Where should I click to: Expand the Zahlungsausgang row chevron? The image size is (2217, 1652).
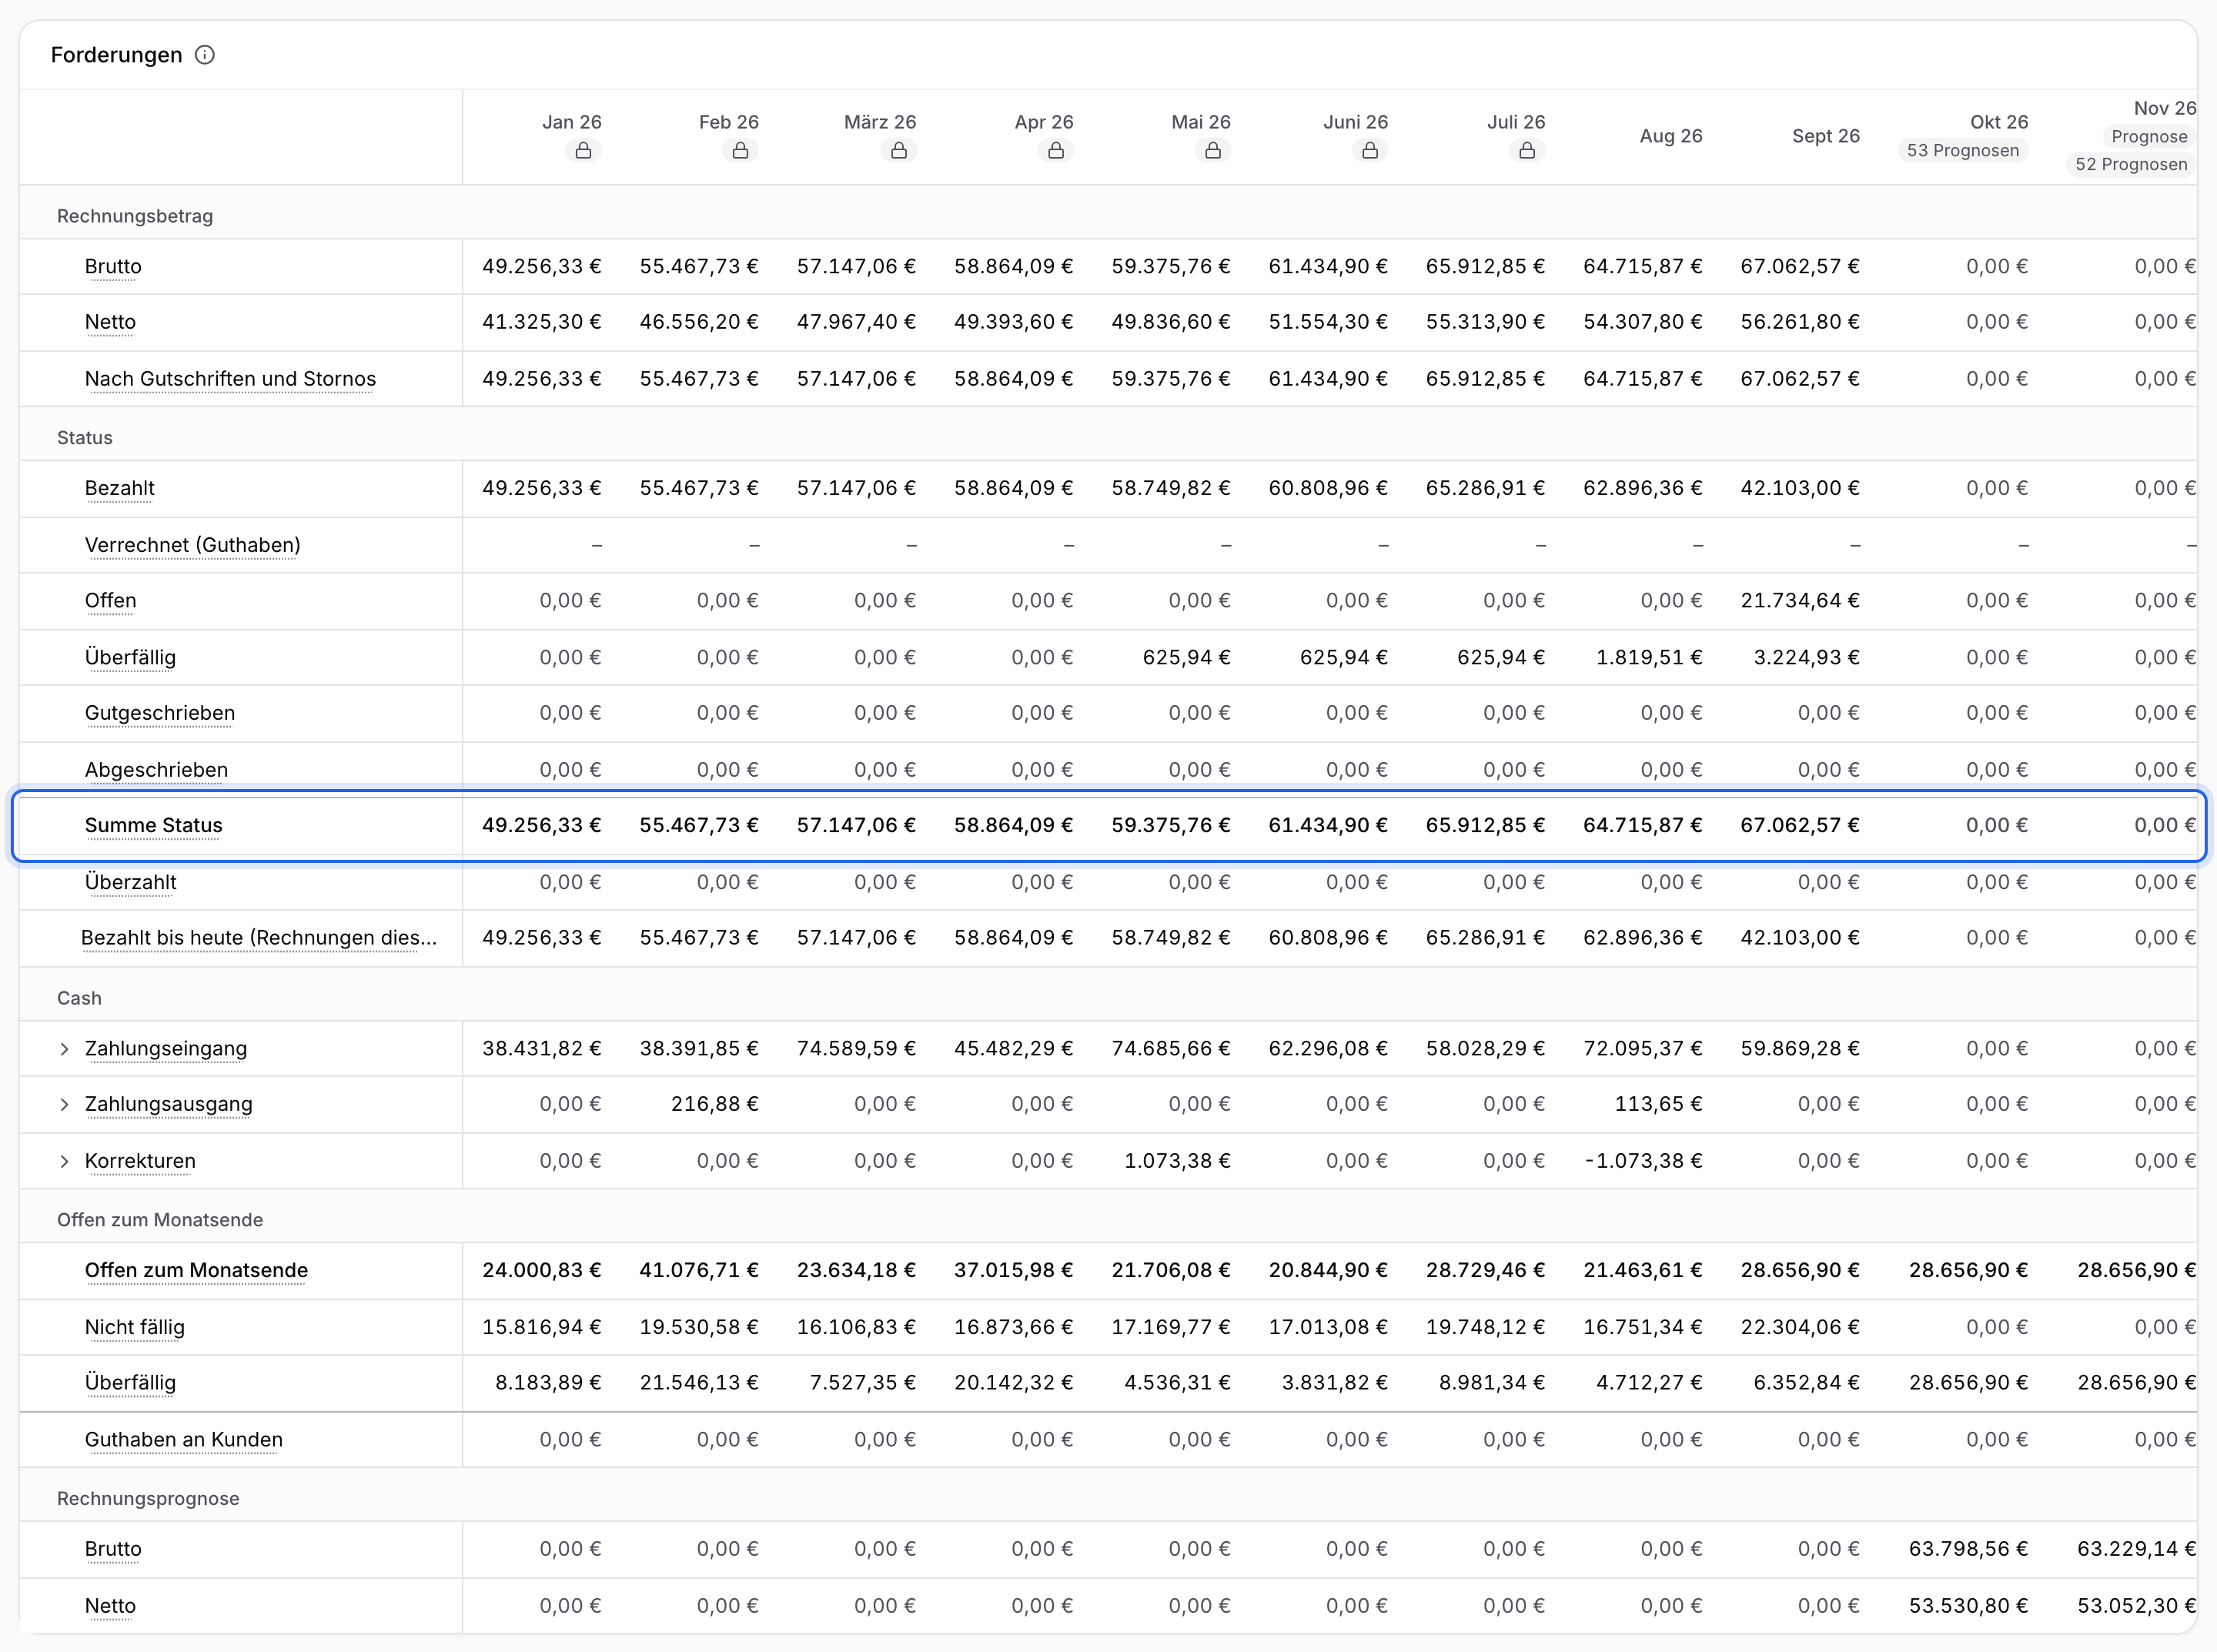64,1105
